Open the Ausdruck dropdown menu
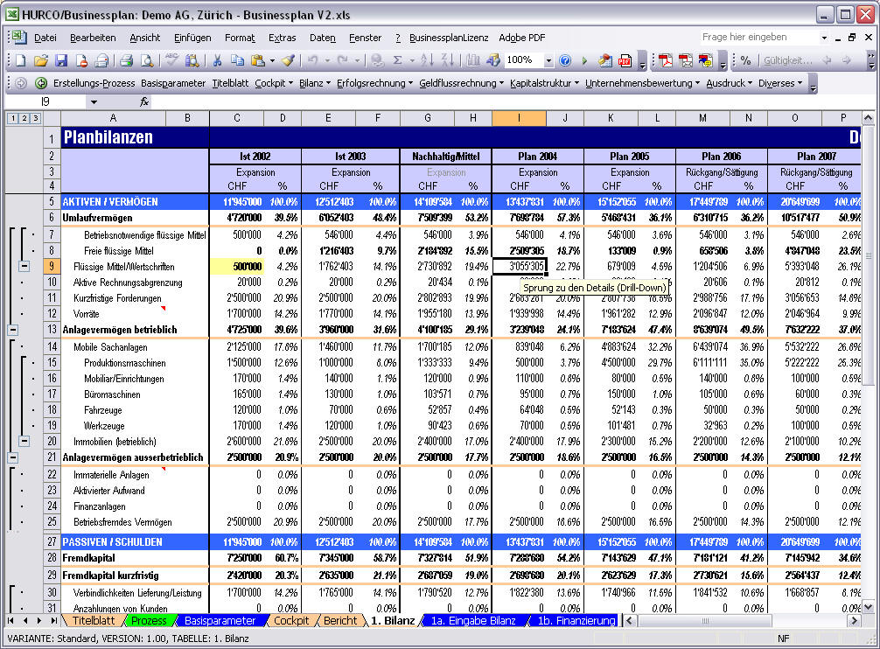880x649 pixels. pyautogui.click(x=730, y=84)
